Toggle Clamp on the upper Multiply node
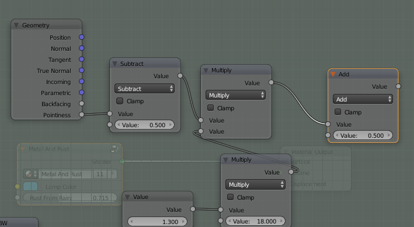This screenshot has width=414, height=227. coord(210,108)
